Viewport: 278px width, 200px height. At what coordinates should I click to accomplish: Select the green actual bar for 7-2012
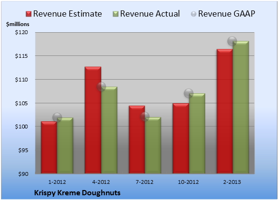point(153,145)
